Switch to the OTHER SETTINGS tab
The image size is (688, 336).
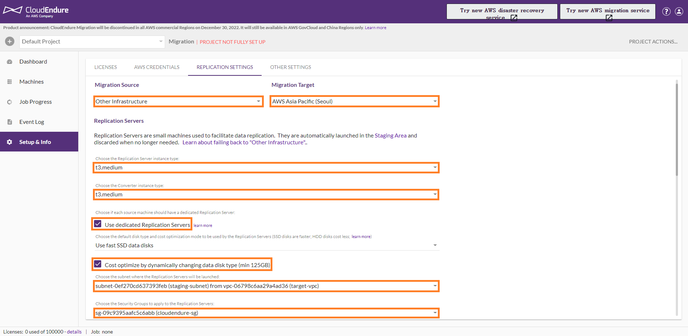291,67
